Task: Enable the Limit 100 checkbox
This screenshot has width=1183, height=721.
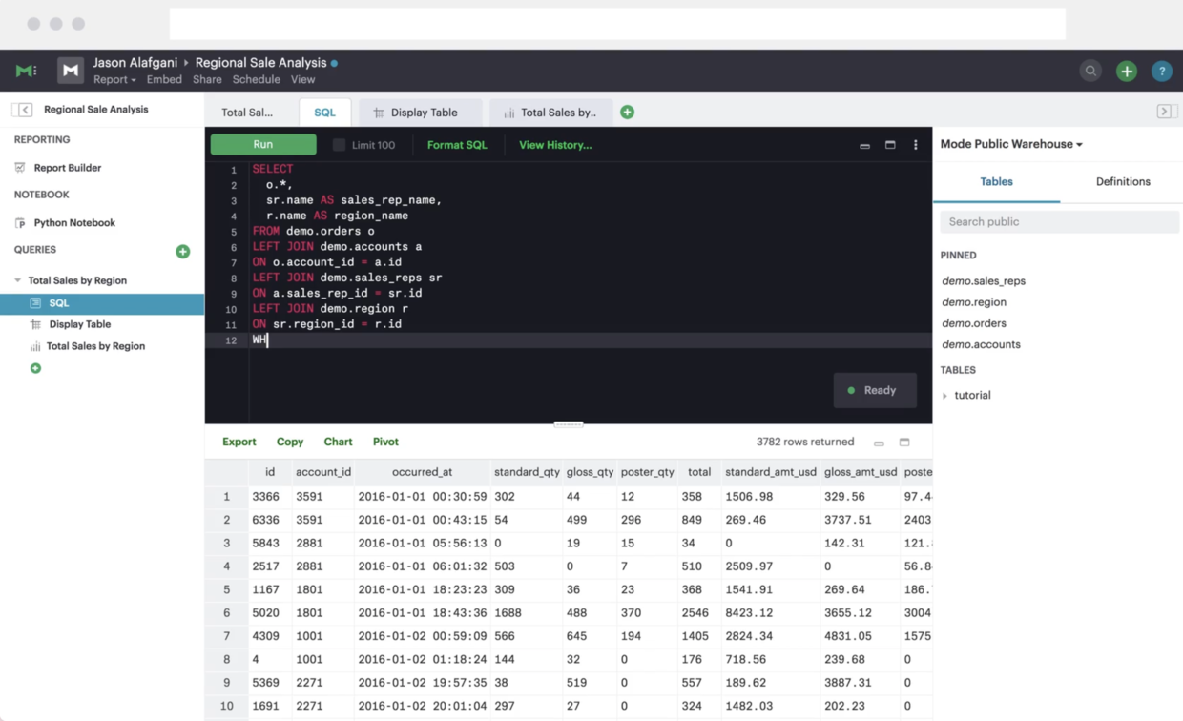Action: click(339, 145)
